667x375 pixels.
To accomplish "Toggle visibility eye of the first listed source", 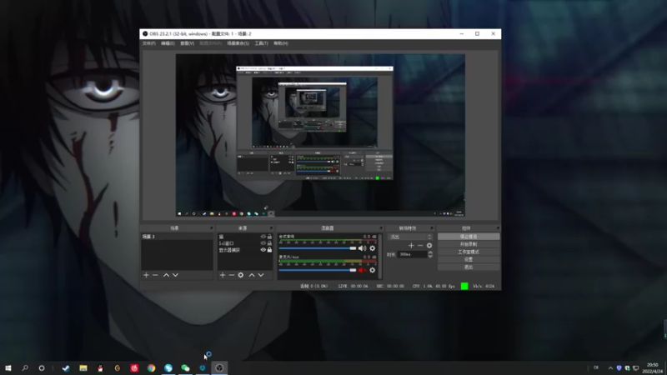I will tap(263, 237).
